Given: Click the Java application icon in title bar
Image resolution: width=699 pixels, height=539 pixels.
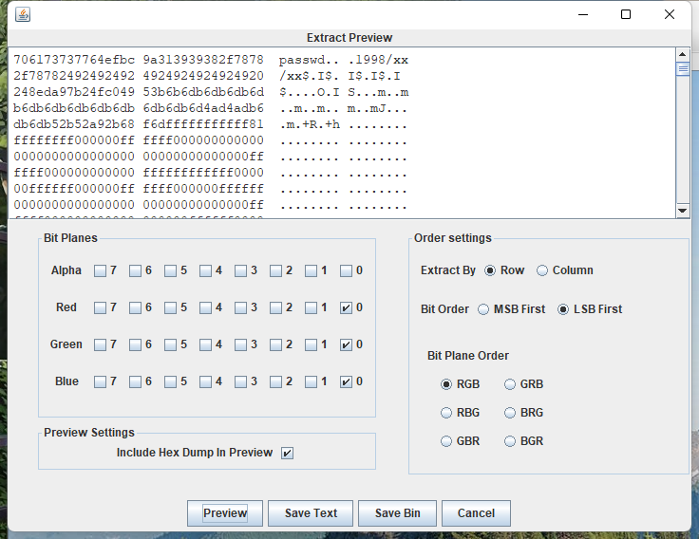Looking at the screenshot, I should [x=22, y=14].
